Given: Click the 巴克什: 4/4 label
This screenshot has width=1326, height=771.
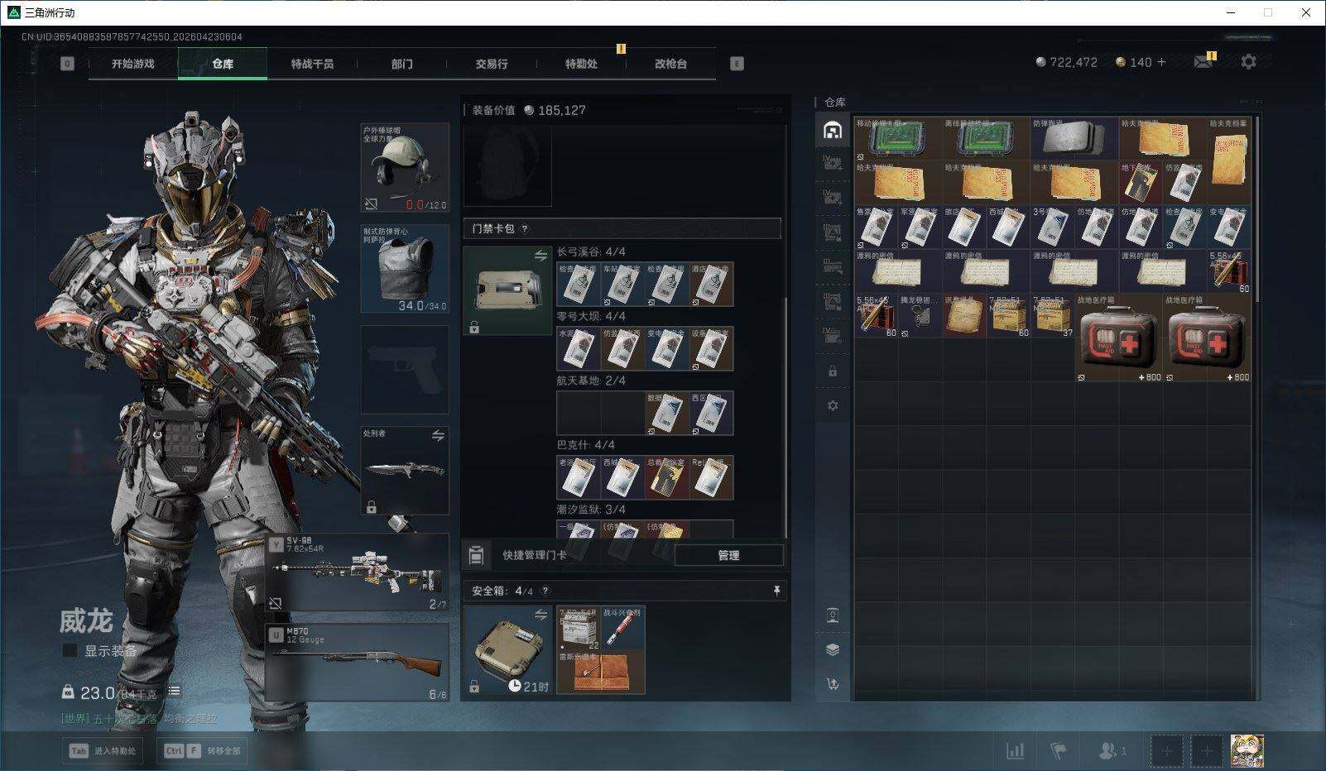Looking at the screenshot, I should [x=586, y=445].
